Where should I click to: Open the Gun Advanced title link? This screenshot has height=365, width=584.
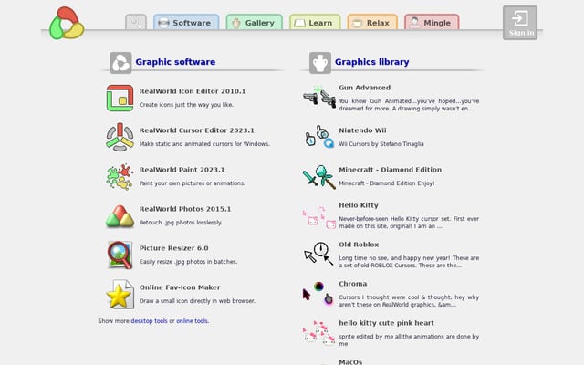point(365,88)
